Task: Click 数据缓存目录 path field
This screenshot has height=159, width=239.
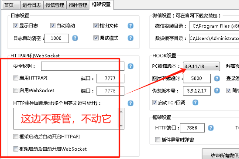Action: tap(214, 38)
